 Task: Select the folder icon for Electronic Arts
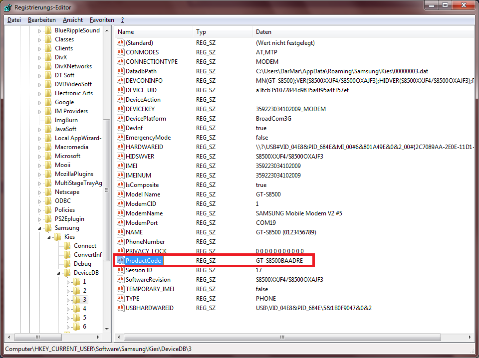pyautogui.click(x=48, y=93)
